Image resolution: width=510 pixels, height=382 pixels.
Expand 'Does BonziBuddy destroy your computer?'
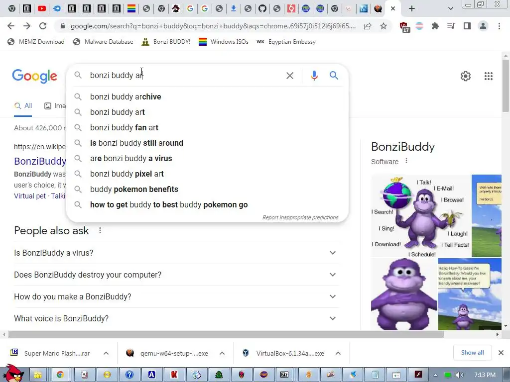(x=176, y=275)
